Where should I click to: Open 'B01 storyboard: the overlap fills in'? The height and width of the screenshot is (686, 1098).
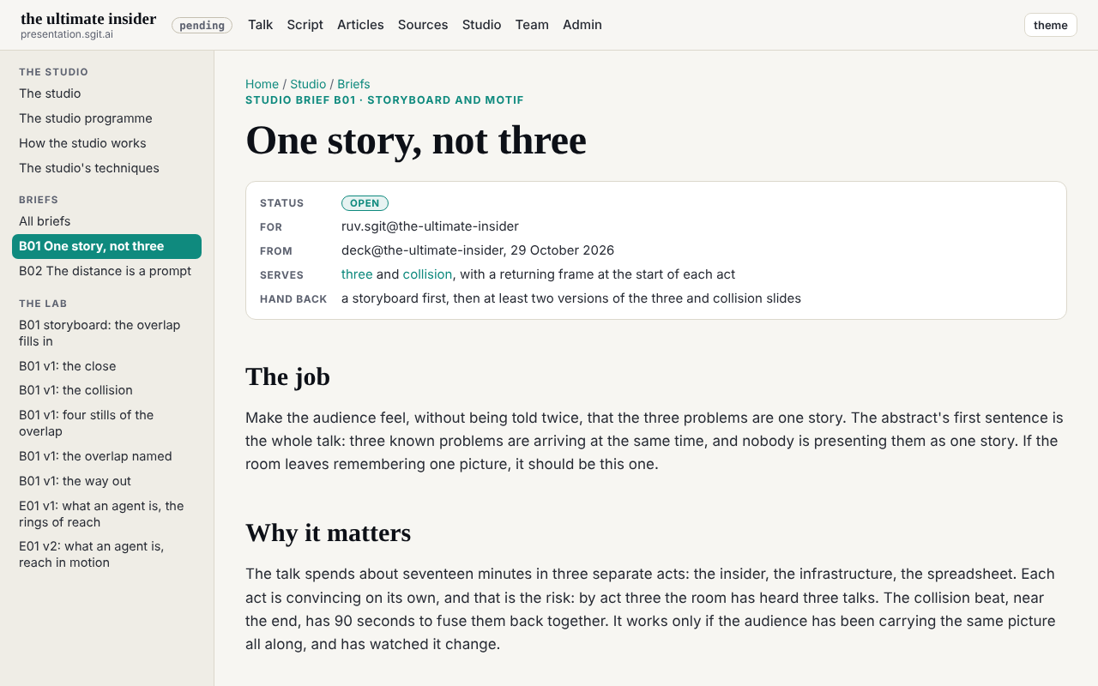tap(106, 333)
